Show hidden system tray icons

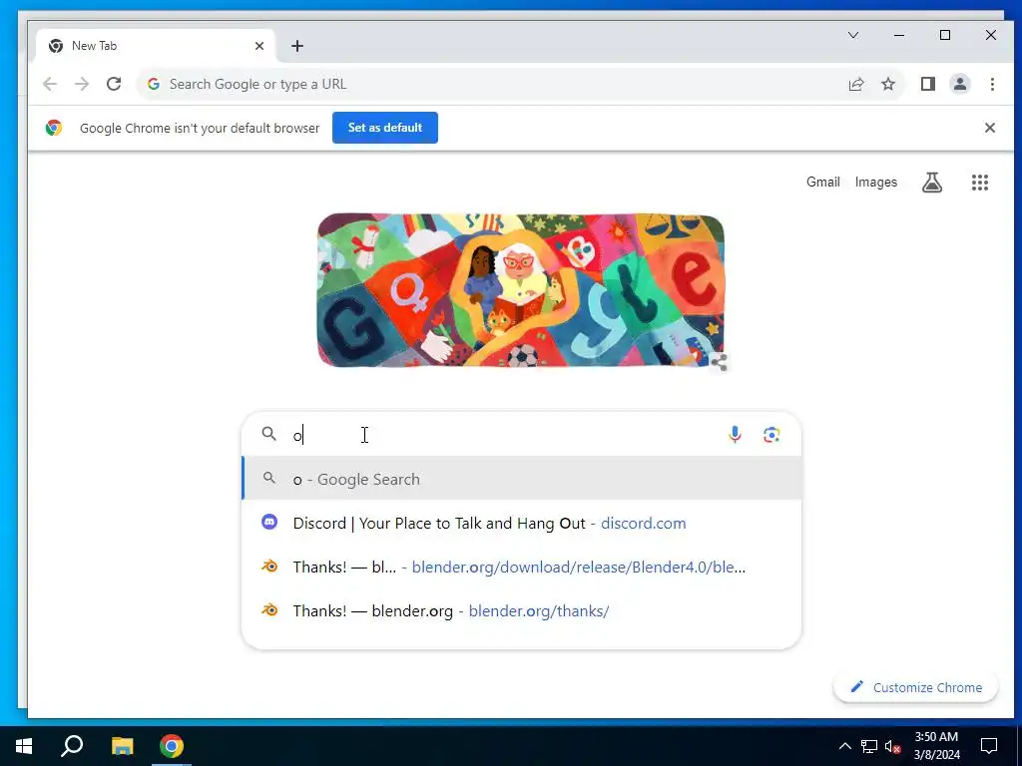(844, 746)
